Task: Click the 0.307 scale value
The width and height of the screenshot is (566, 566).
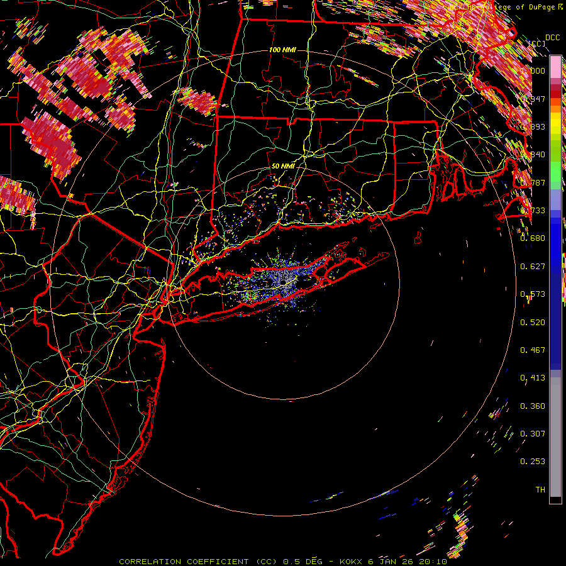Action: (533, 434)
